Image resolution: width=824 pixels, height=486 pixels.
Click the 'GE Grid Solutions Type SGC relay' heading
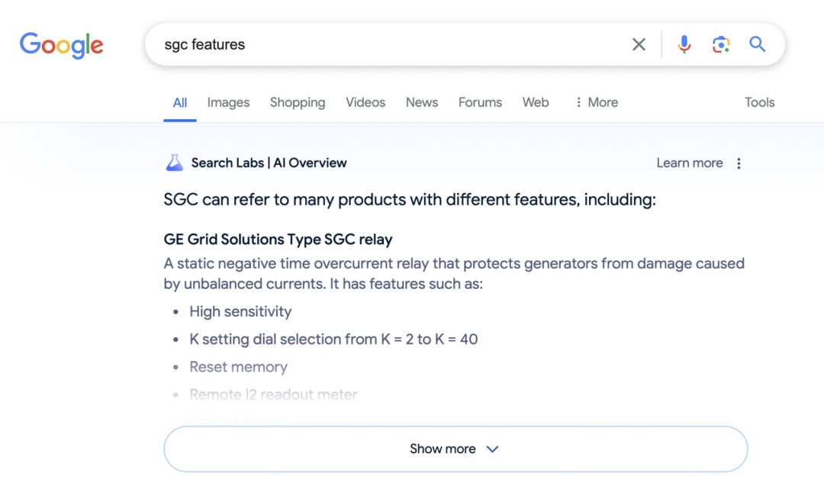tap(278, 240)
